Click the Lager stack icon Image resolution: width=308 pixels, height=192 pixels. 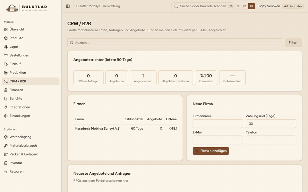(x=6, y=47)
